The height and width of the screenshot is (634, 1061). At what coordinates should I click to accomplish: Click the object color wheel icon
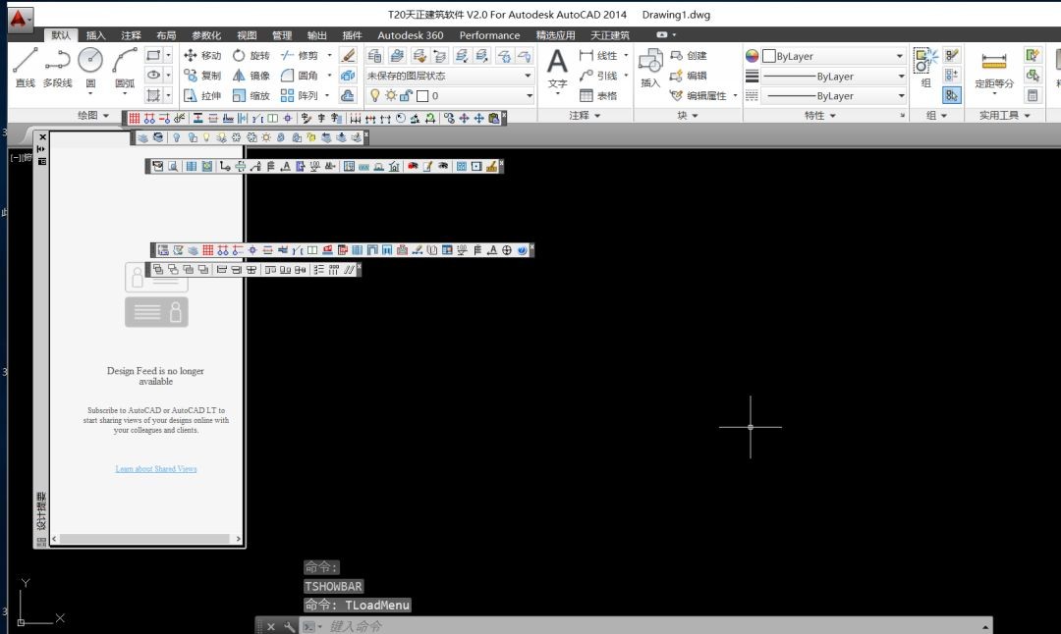coord(752,56)
